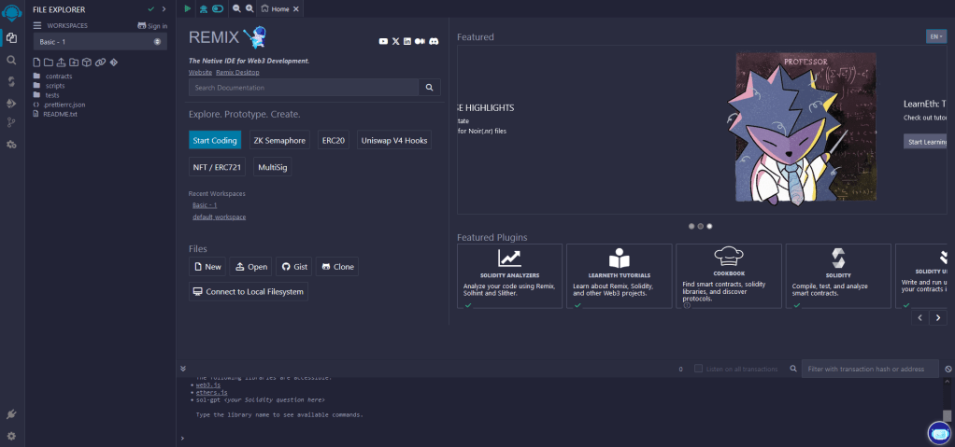
Task: Expand the contracts folder
Action: [x=58, y=76]
